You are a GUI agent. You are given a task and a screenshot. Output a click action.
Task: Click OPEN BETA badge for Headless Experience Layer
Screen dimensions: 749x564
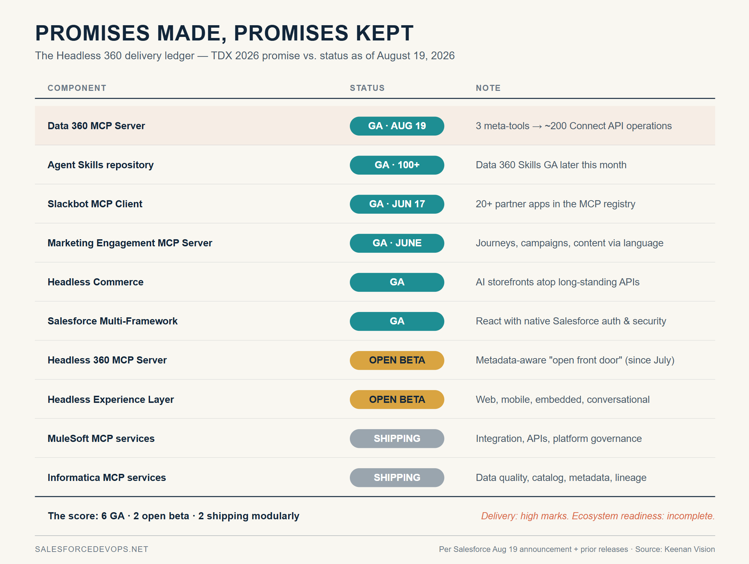pyautogui.click(x=397, y=399)
